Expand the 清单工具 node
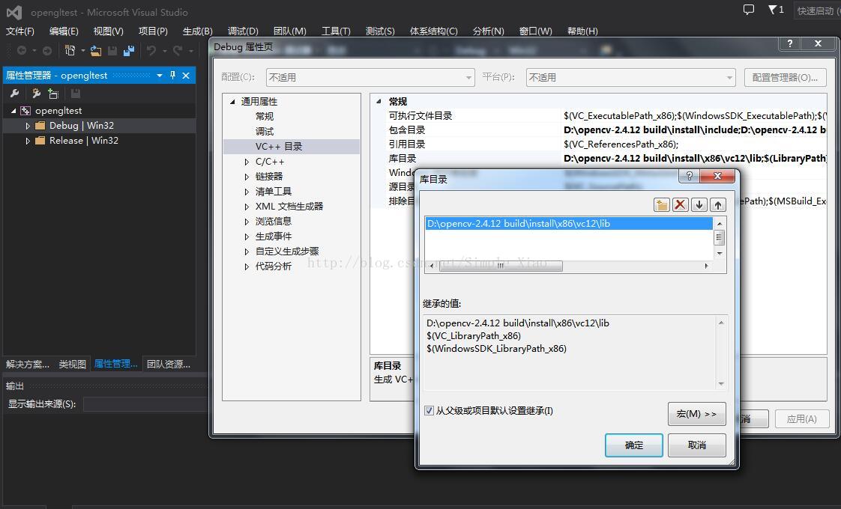841x509 pixels. click(x=247, y=192)
